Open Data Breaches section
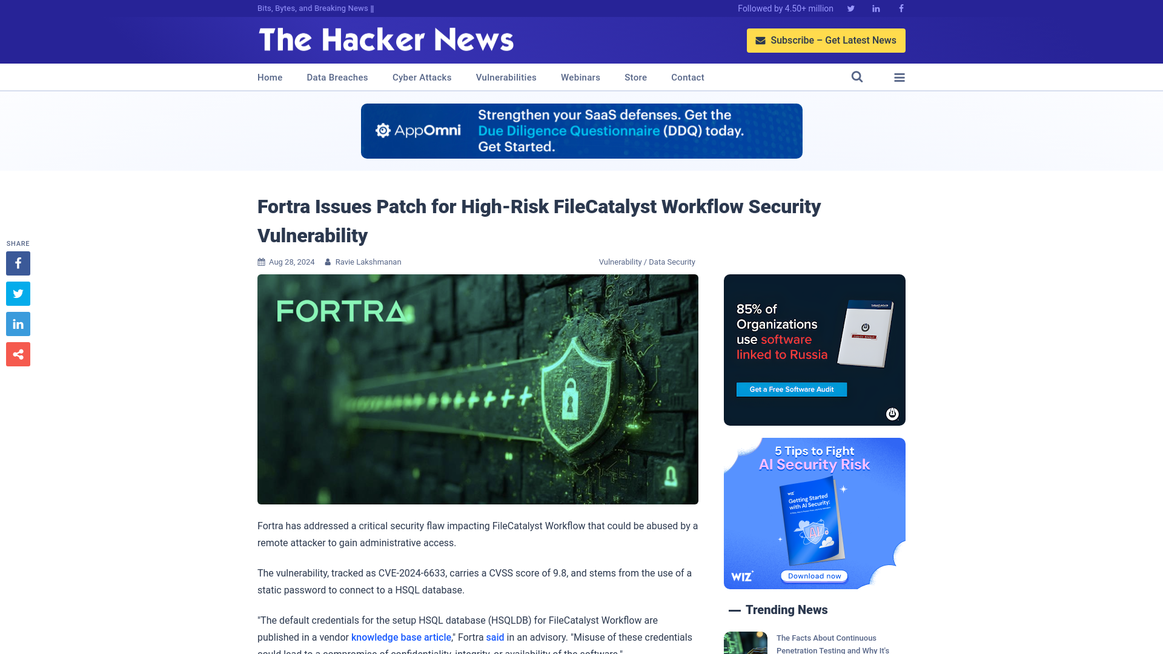The width and height of the screenshot is (1163, 654). (337, 78)
